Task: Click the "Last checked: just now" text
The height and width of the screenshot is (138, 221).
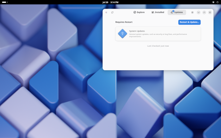Action: [158, 46]
